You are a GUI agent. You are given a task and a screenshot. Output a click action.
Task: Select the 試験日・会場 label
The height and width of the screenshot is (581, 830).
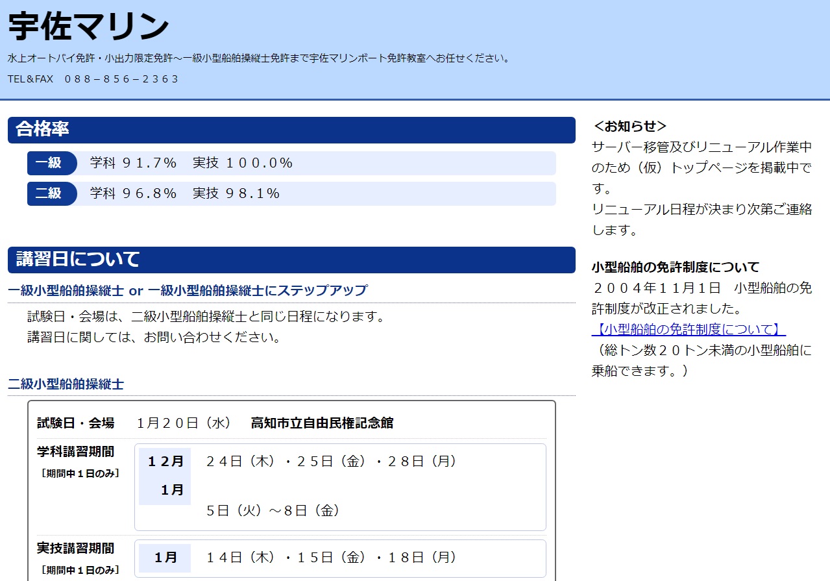(75, 423)
